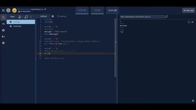Click the share button

point(112,10)
